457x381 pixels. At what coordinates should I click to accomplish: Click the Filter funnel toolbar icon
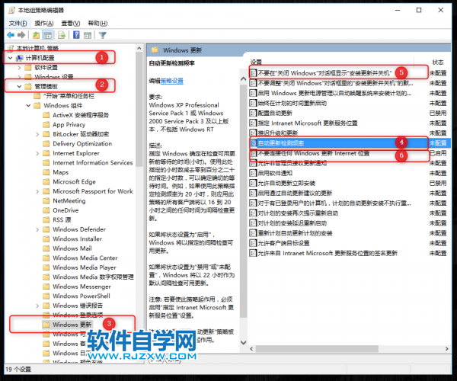[102, 35]
